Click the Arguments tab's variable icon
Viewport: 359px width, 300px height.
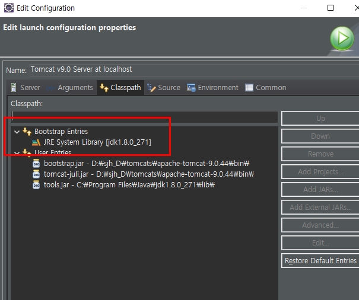point(50,88)
